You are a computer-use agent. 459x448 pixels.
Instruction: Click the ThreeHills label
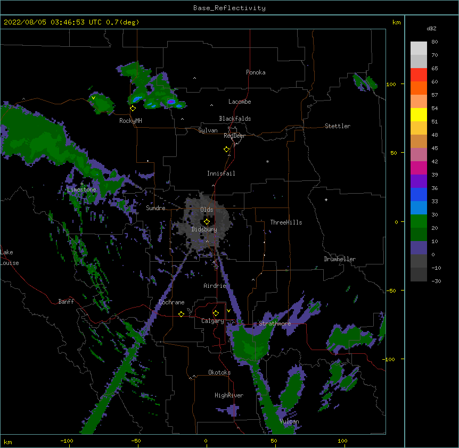pos(286,222)
